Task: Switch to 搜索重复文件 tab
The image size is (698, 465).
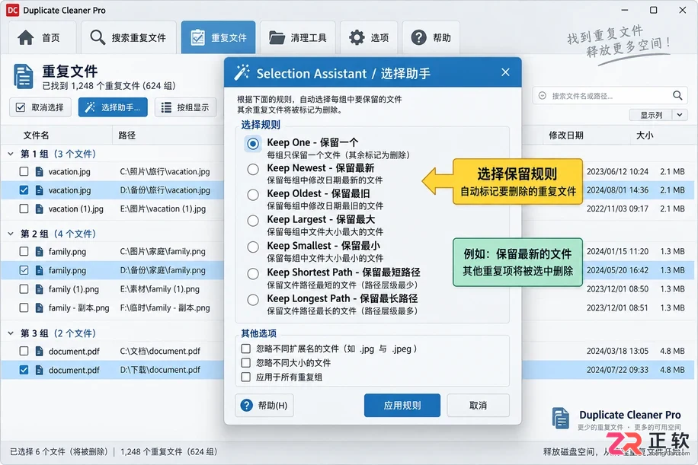Action: 128,38
